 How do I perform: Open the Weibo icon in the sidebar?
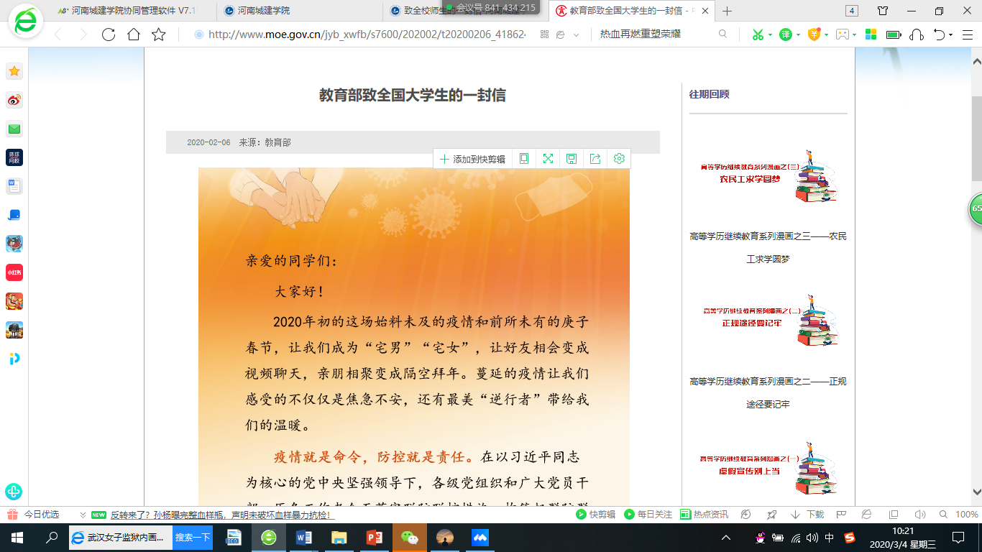(14, 100)
